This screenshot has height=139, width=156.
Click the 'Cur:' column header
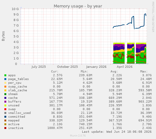pos(55,72)
